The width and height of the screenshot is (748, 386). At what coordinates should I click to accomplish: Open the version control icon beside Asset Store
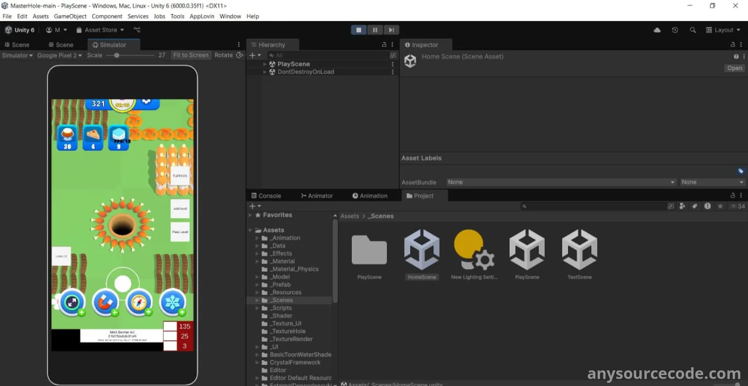point(137,30)
